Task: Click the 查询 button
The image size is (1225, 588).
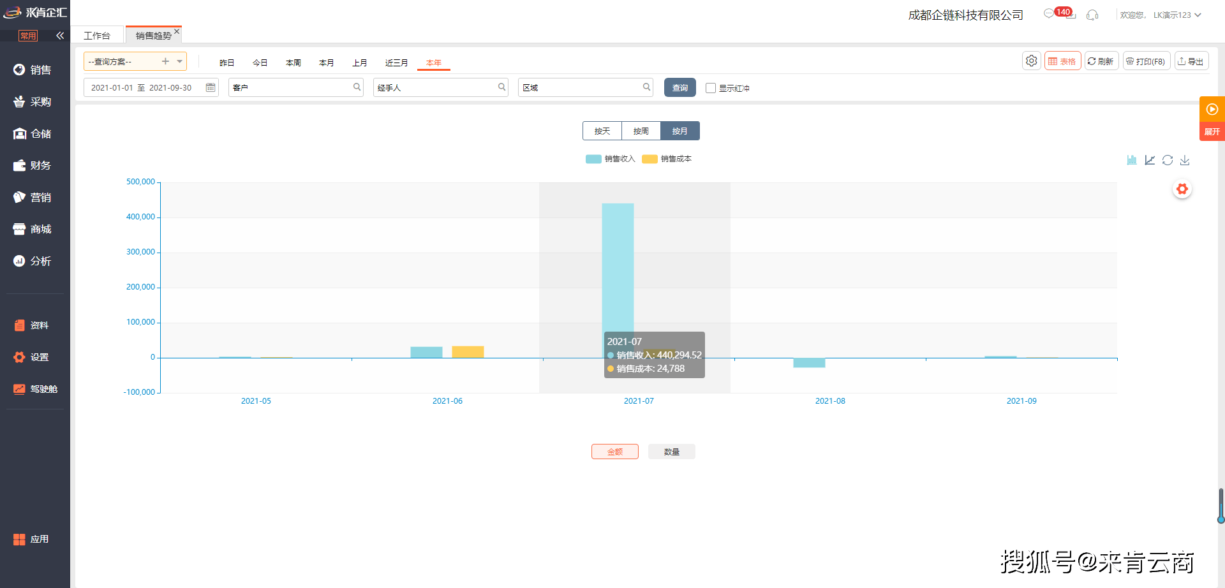Action: click(x=680, y=87)
